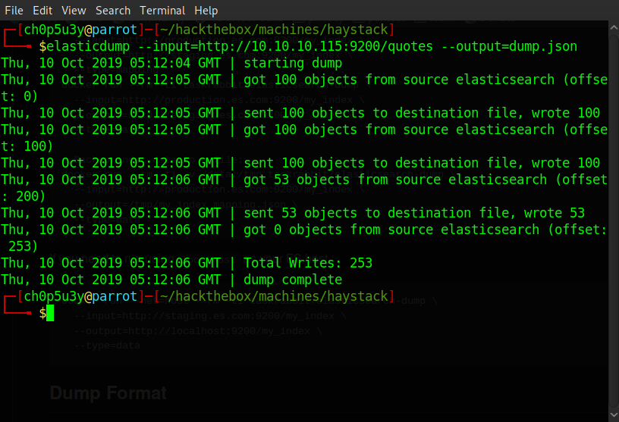Click the '--input=http://10.10.10.115:9200/quotes' argument
This screenshot has height=422, width=619.
[x=285, y=46]
